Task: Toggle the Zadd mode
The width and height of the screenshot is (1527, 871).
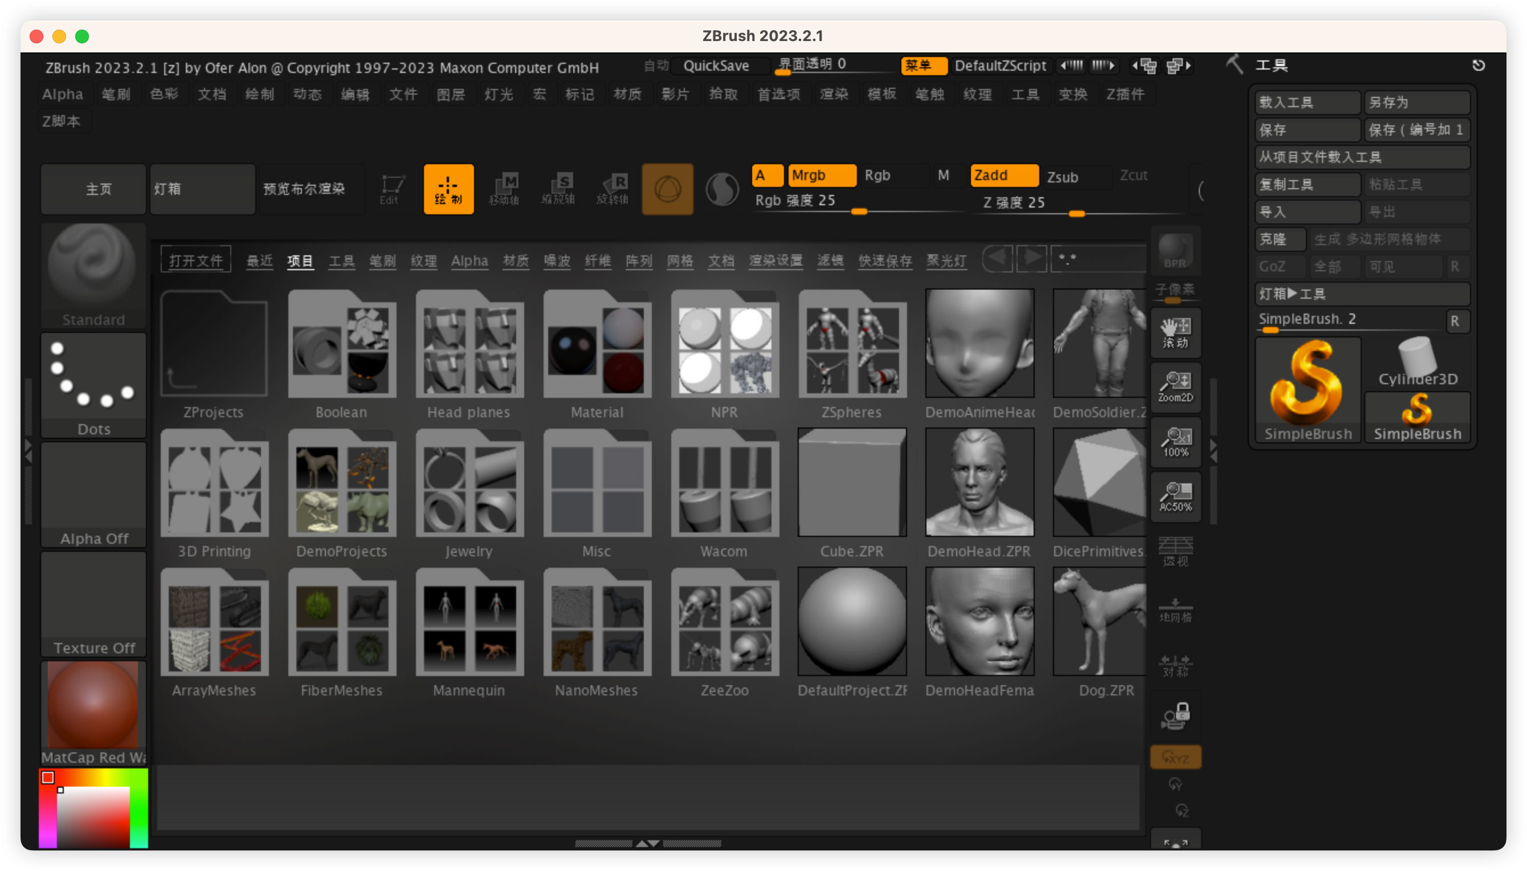Action: (1004, 175)
